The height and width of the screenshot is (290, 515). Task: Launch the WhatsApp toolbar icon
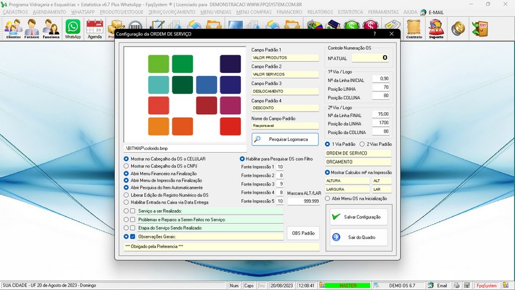73,28
